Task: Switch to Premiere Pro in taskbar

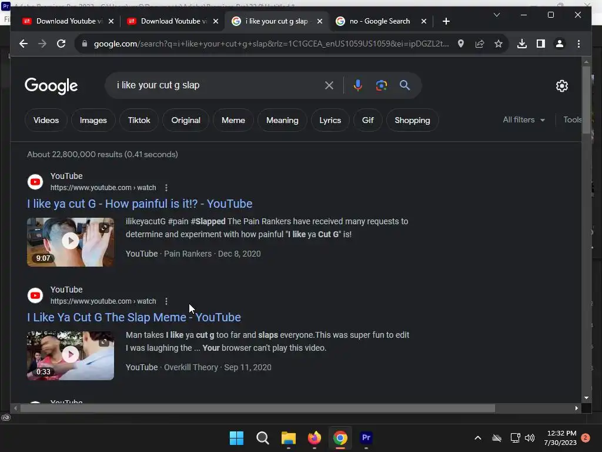Action: click(x=366, y=438)
